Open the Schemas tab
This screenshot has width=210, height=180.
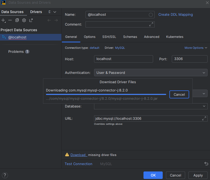[130, 37]
